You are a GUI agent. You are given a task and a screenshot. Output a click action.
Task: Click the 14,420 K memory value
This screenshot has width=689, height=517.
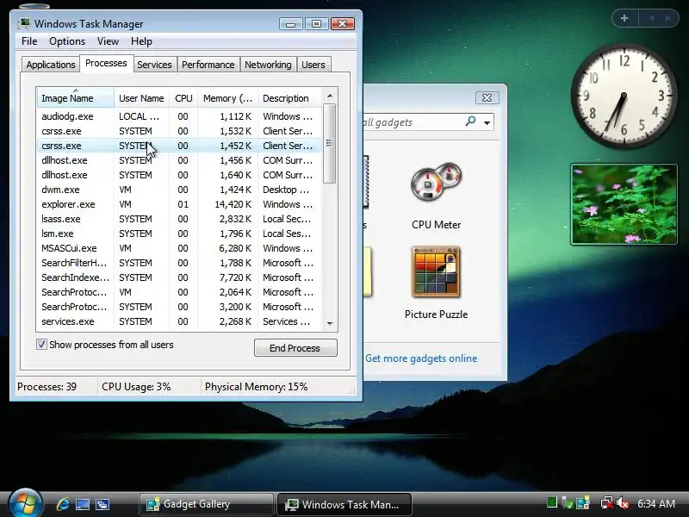point(233,204)
